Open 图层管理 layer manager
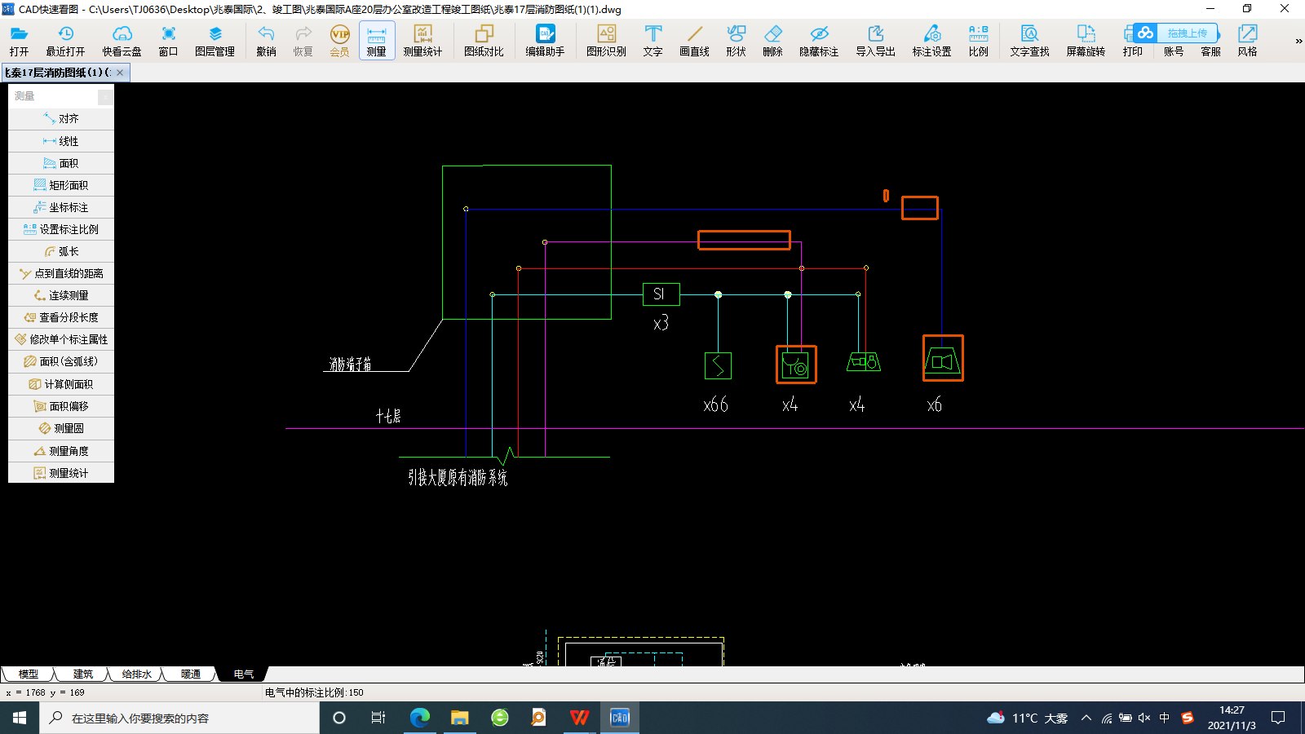This screenshot has width=1305, height=734. tap(215, 40)
